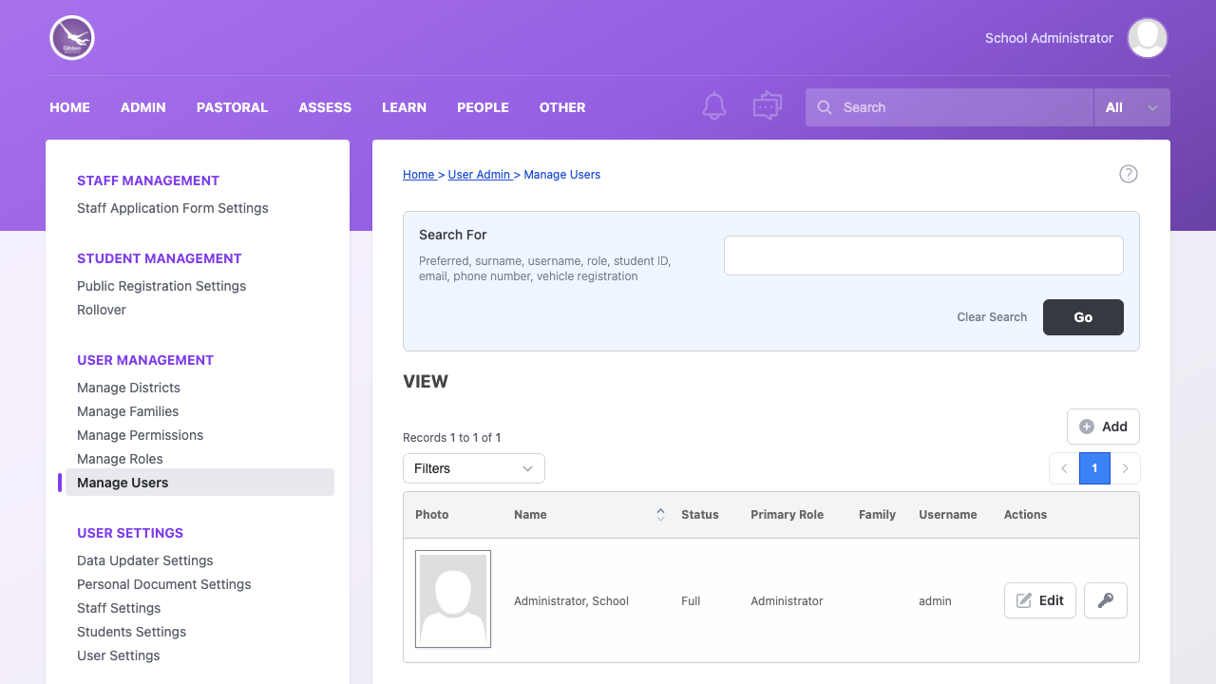1216x684 pixels.
Task: Open the help question mark icon
Action: click(x=1128, y=174)
